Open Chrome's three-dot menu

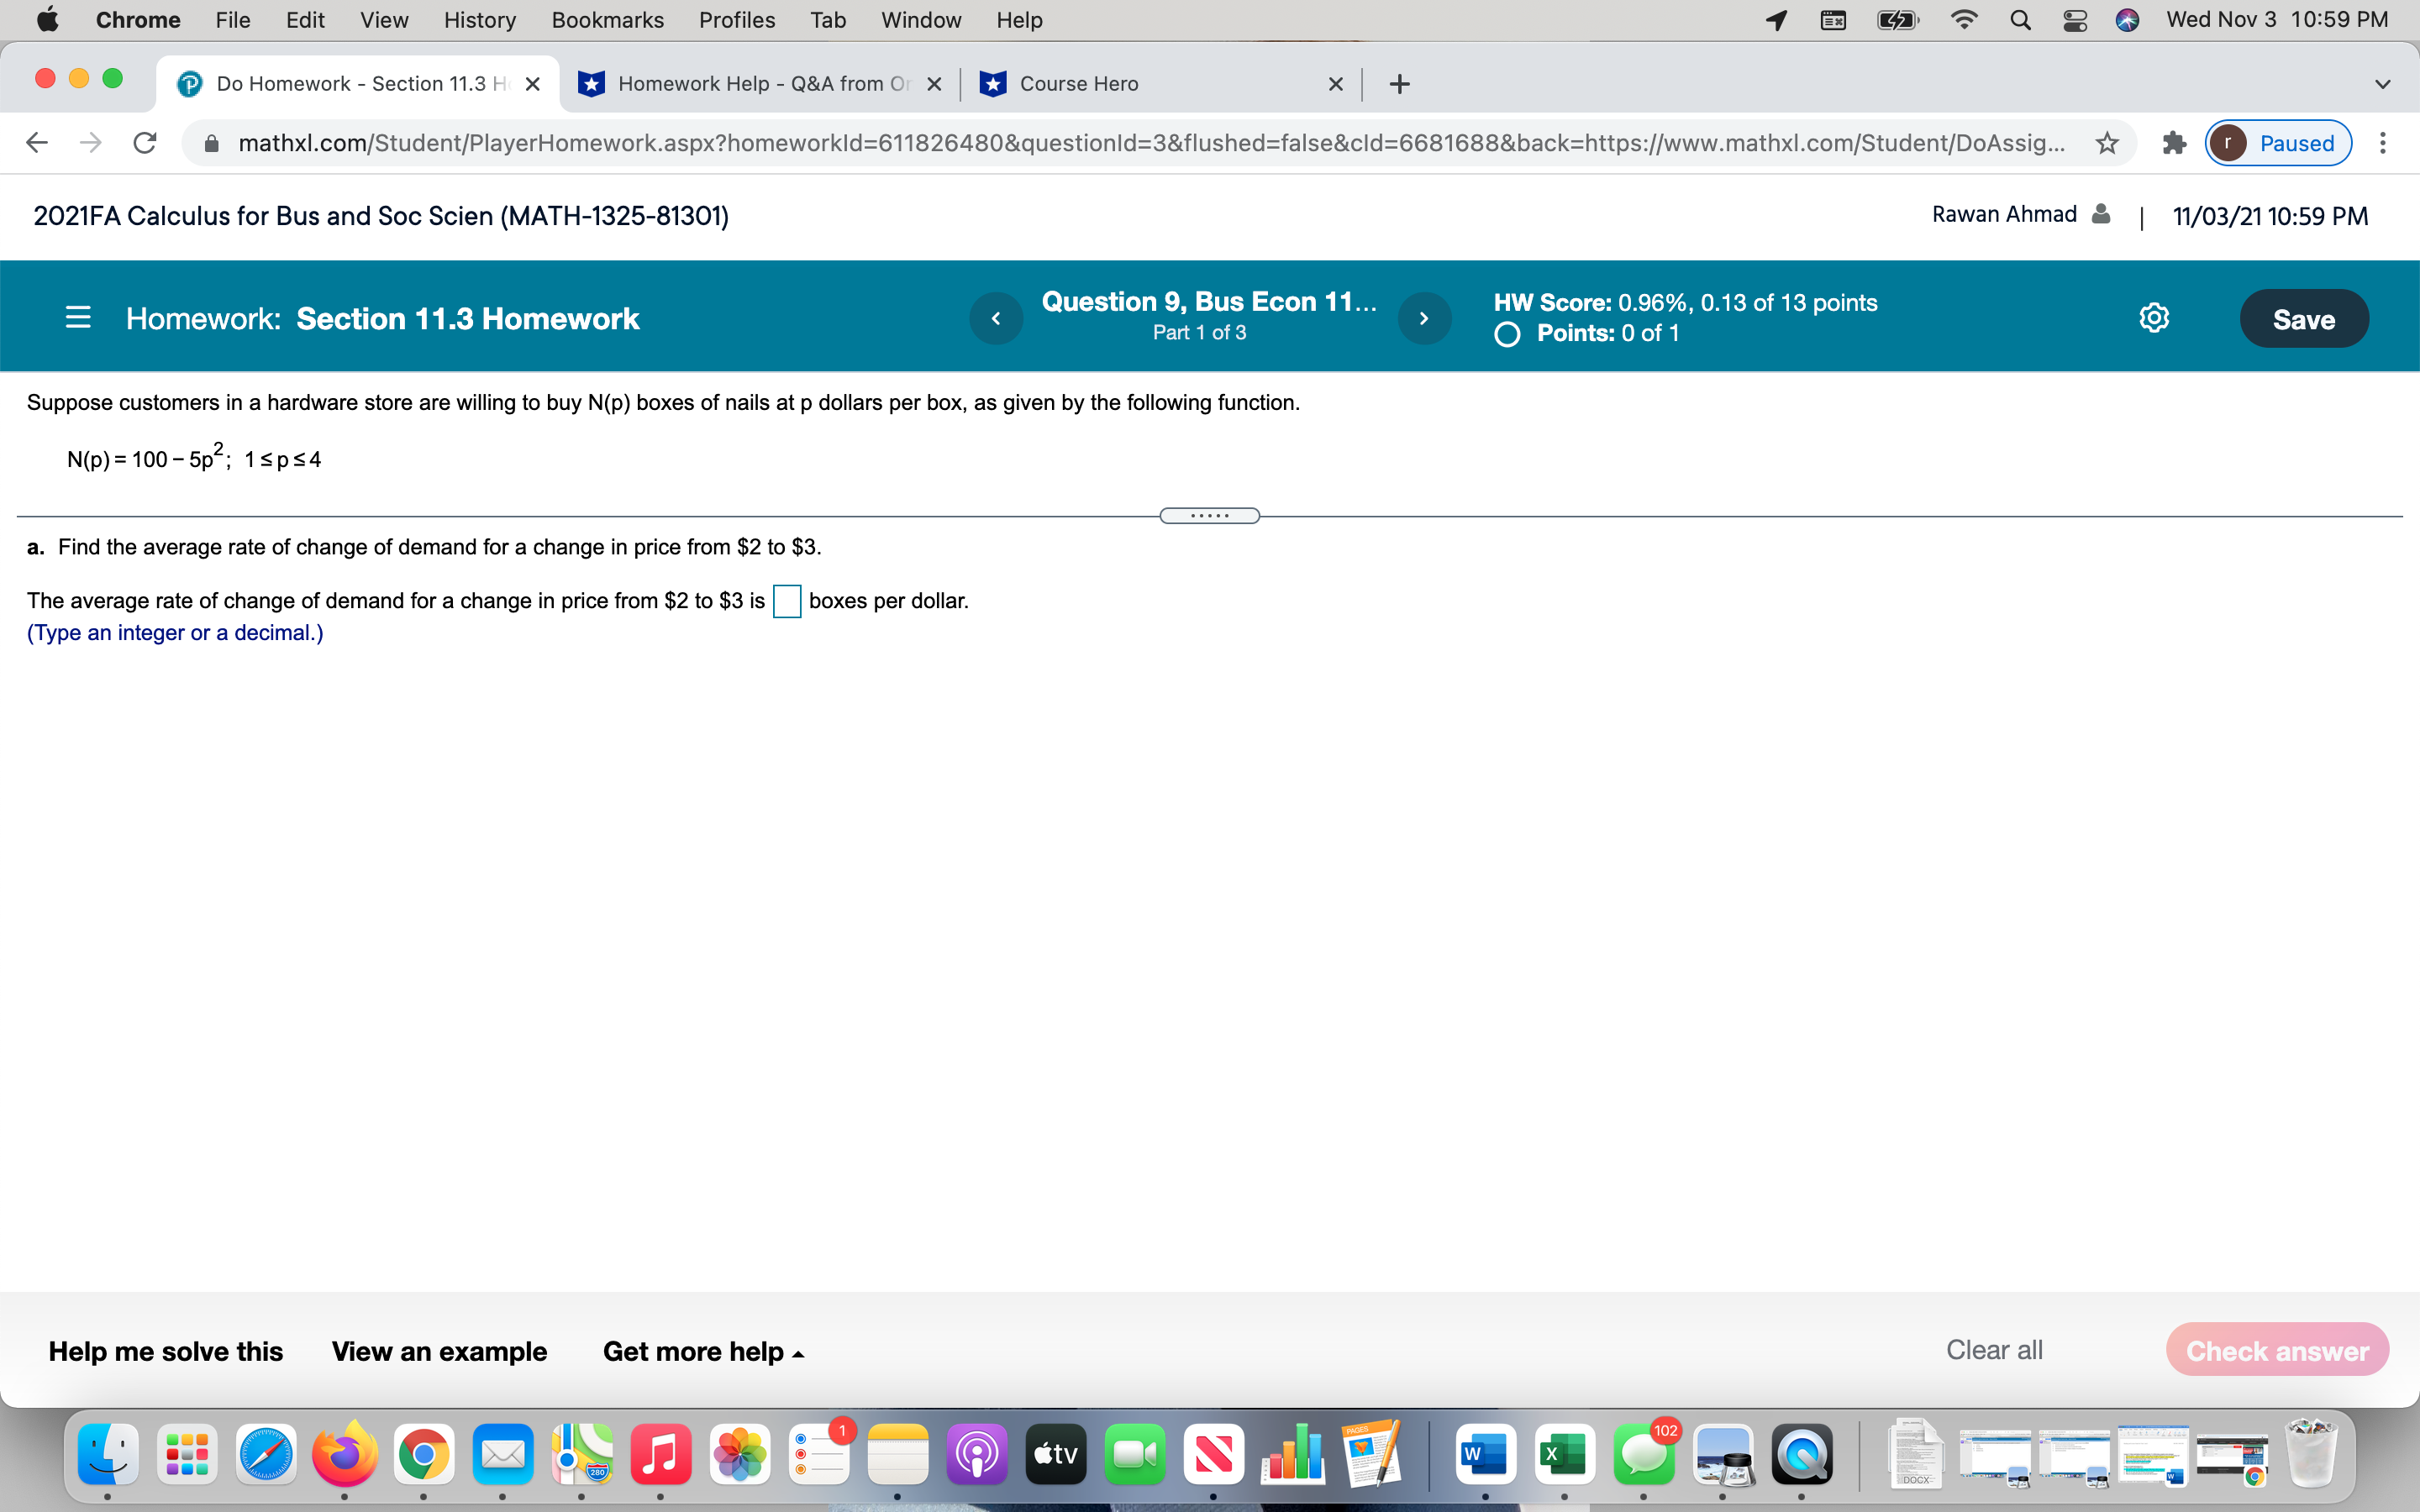tap(2384, 143)
